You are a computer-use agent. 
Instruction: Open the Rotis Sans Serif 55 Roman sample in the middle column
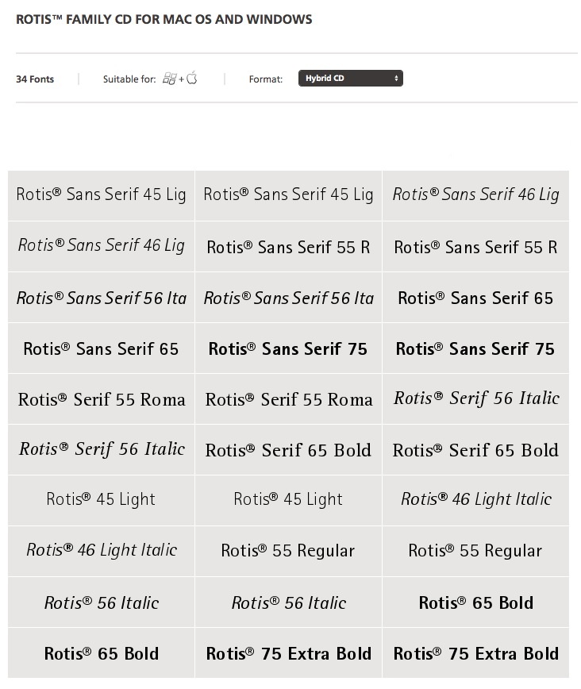[x=288, y=247]
